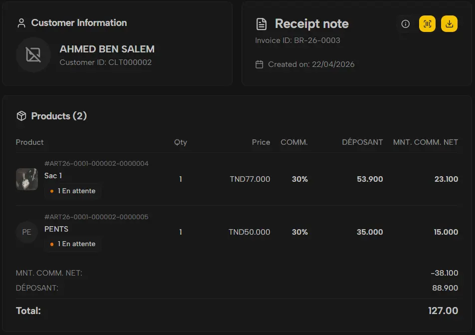Viewport: 475px width, 335px height.
Task: Click the Price column header
Action: [260, 142]
